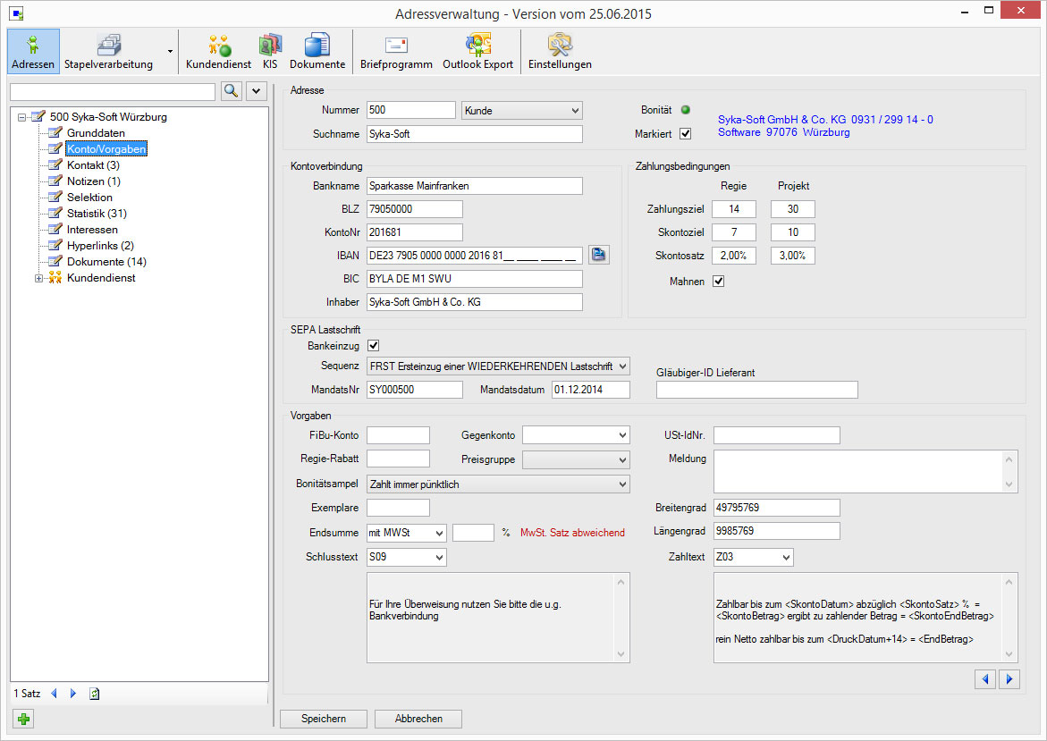
Task: Click the IBAN calculator icon
Action: click(598, 256)
